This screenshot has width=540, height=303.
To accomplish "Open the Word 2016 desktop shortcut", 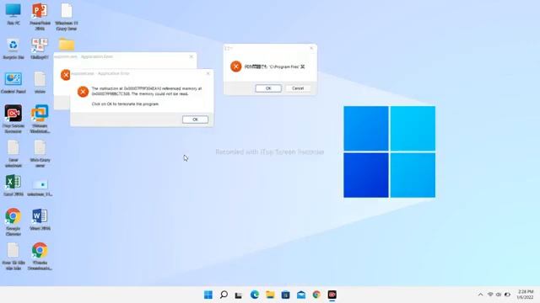I will (40, 220).
